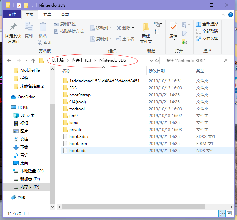Click the Back navigation arrow
This screenshot has height=220, width=237.
pos(9,61)
